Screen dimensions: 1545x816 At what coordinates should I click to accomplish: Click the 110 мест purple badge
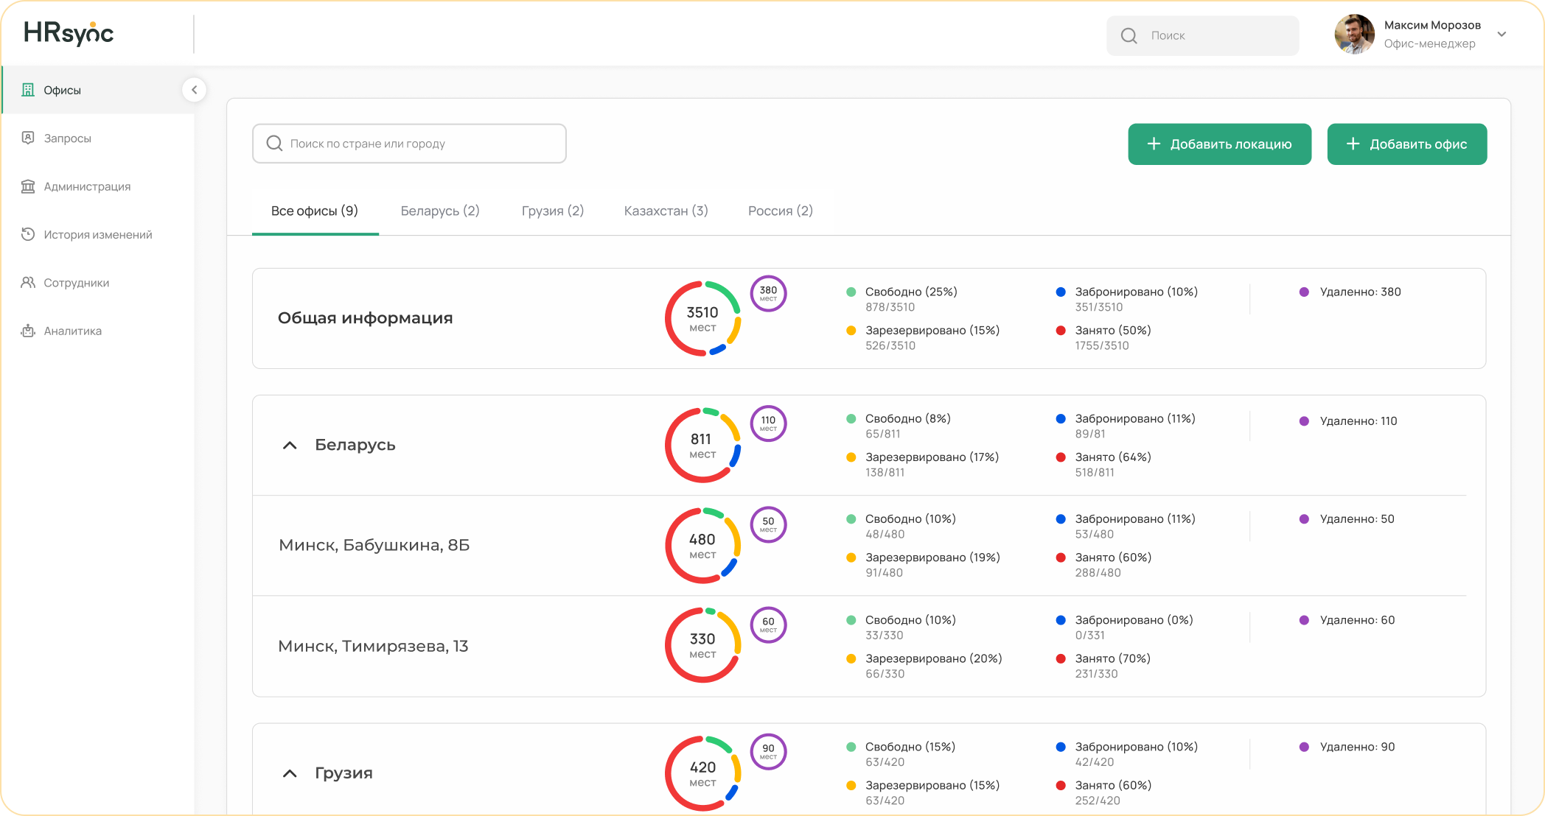[x=768, y=423]
